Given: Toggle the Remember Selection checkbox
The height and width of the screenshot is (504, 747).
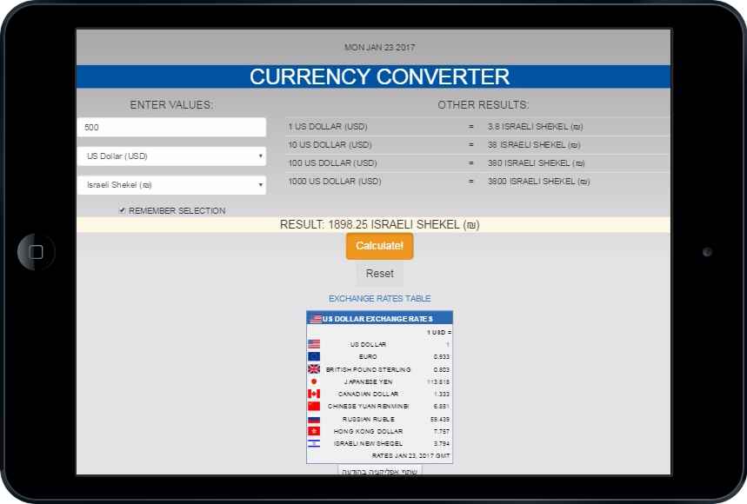Looking at the screenshot, I should [x=123, y=210].
